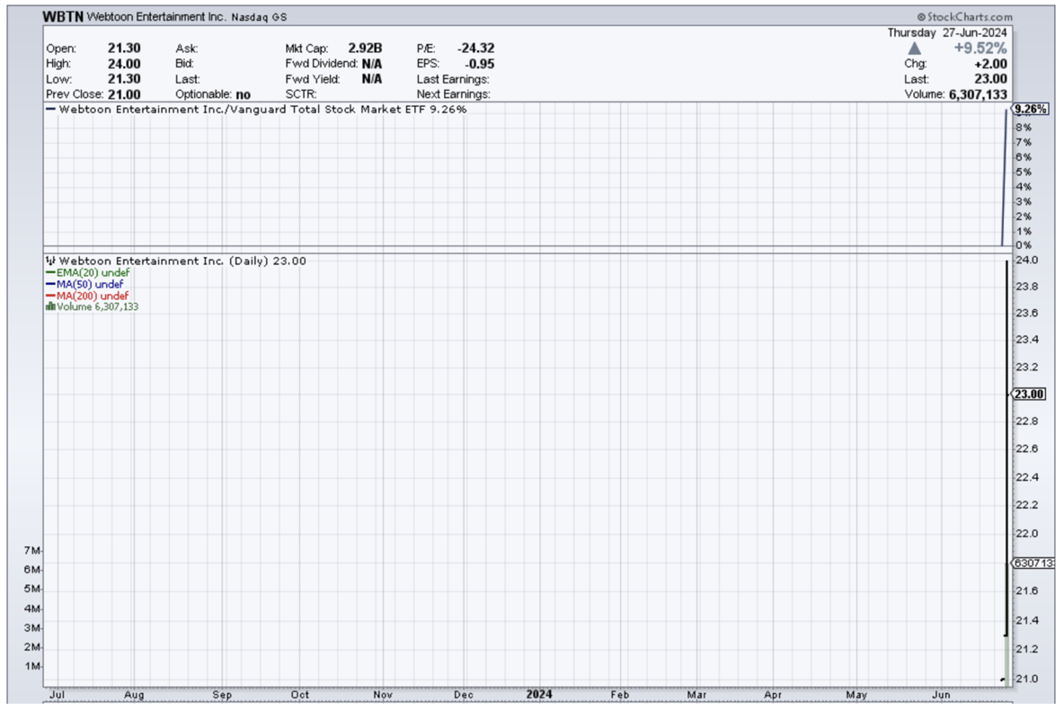
Task: Select the EMA(20) green legend marker
Action: click(50, 272)
